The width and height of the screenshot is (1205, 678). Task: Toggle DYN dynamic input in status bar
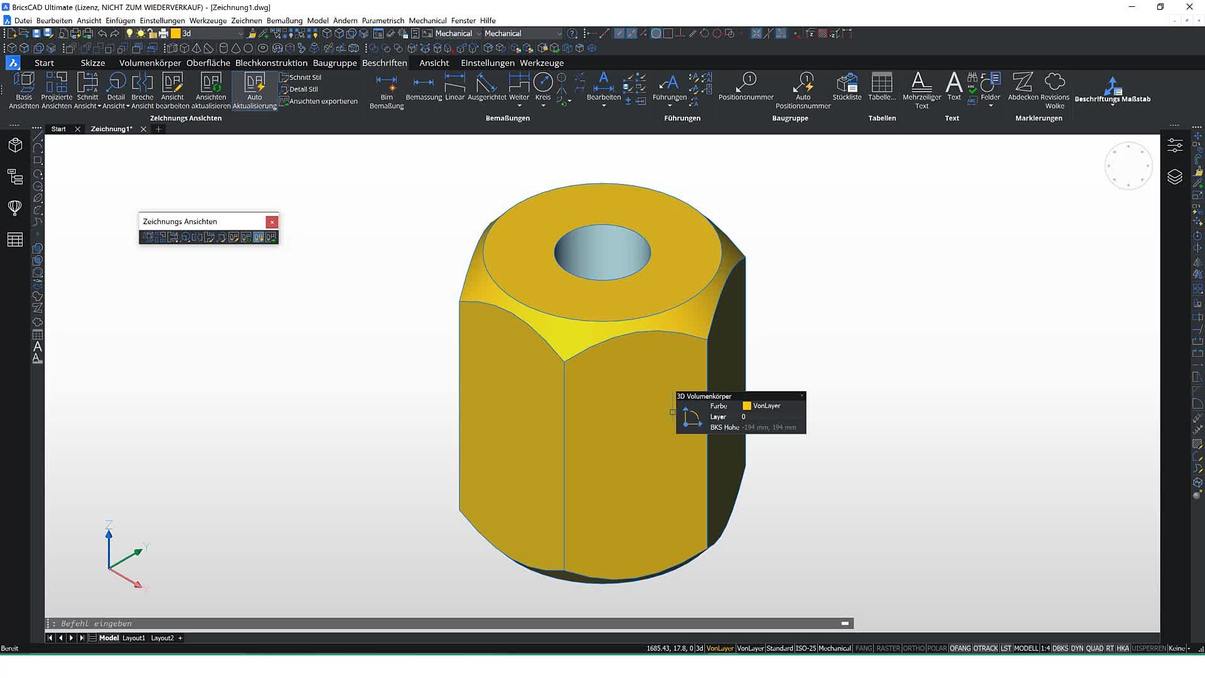pyautogui.click(x=1077, y=648)
